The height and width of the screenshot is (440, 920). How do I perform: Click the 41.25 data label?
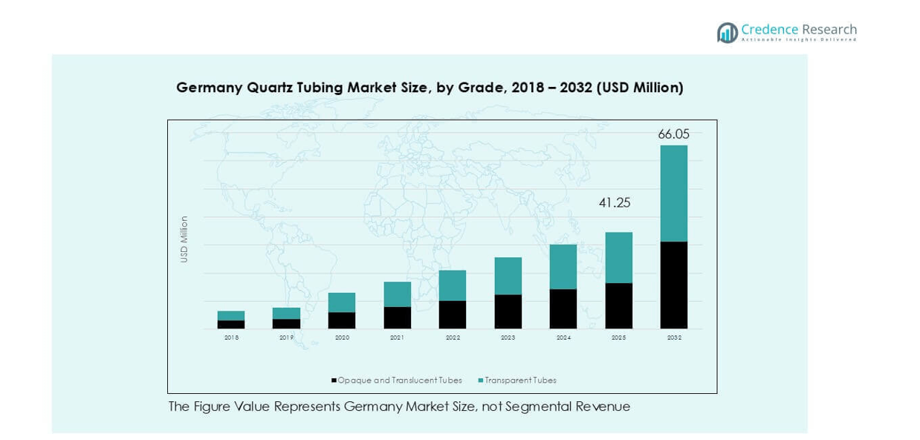coord(615,203)
